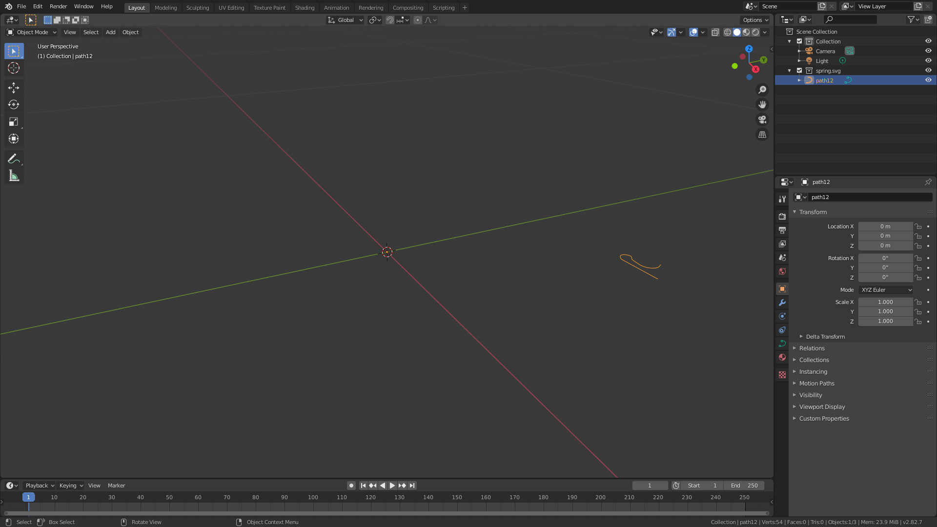This screenshot has width=937, height=527.
Task: Open the View Layer properties tab
Action: pyautogui.click(x=782, y=243)
